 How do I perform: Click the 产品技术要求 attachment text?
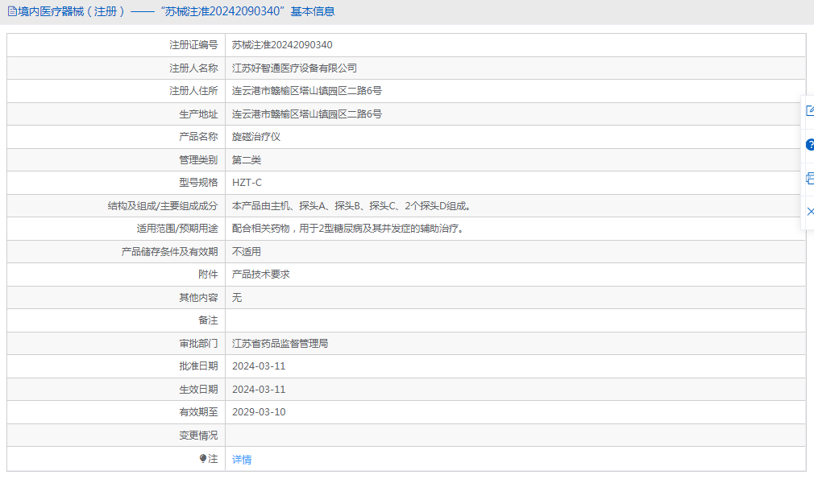(260, 275)
